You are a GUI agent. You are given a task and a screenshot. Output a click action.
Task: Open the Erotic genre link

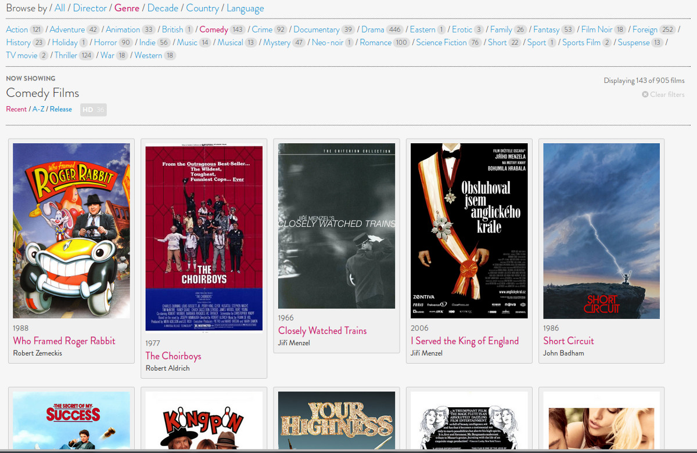[462, 30]
